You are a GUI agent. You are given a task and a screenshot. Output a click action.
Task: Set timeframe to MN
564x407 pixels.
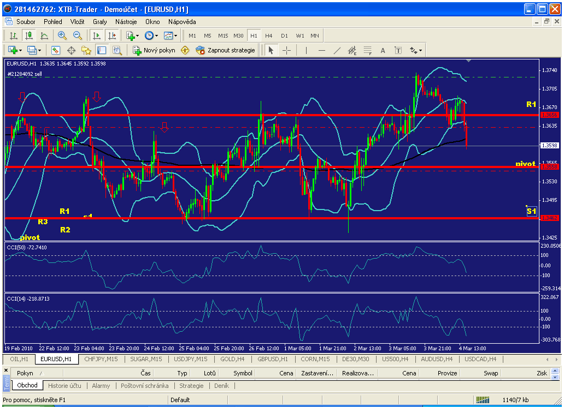[315, 35]
